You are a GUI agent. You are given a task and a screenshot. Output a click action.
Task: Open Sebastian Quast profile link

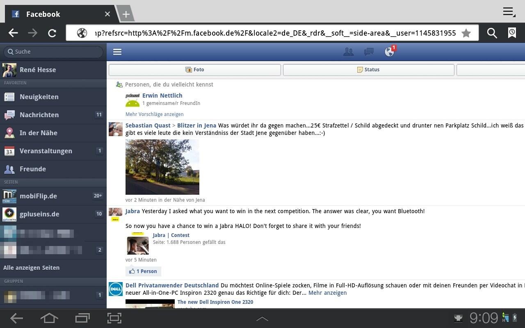click(148, 125)
